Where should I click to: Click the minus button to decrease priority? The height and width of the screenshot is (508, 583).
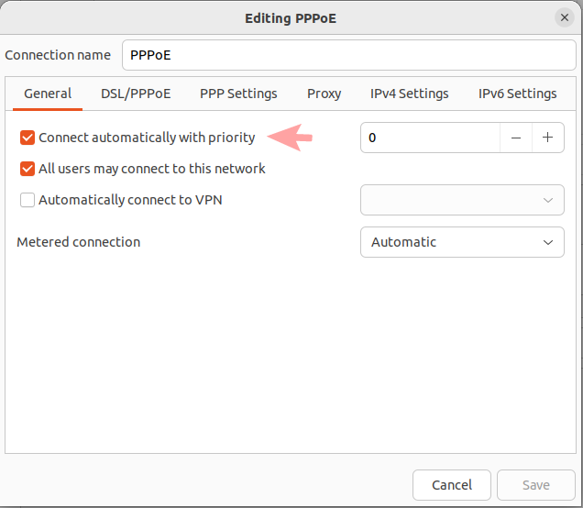pos(516,138)
